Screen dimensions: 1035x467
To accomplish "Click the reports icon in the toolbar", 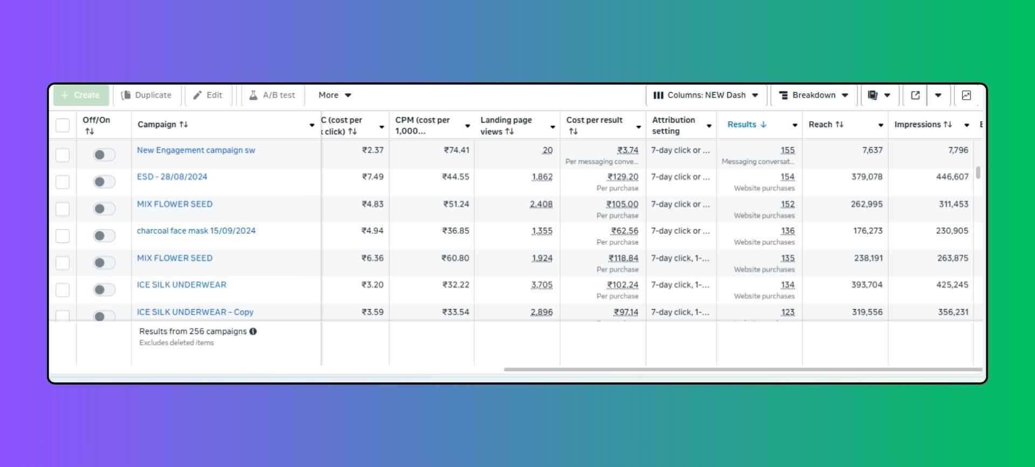I will coord(873,95).
